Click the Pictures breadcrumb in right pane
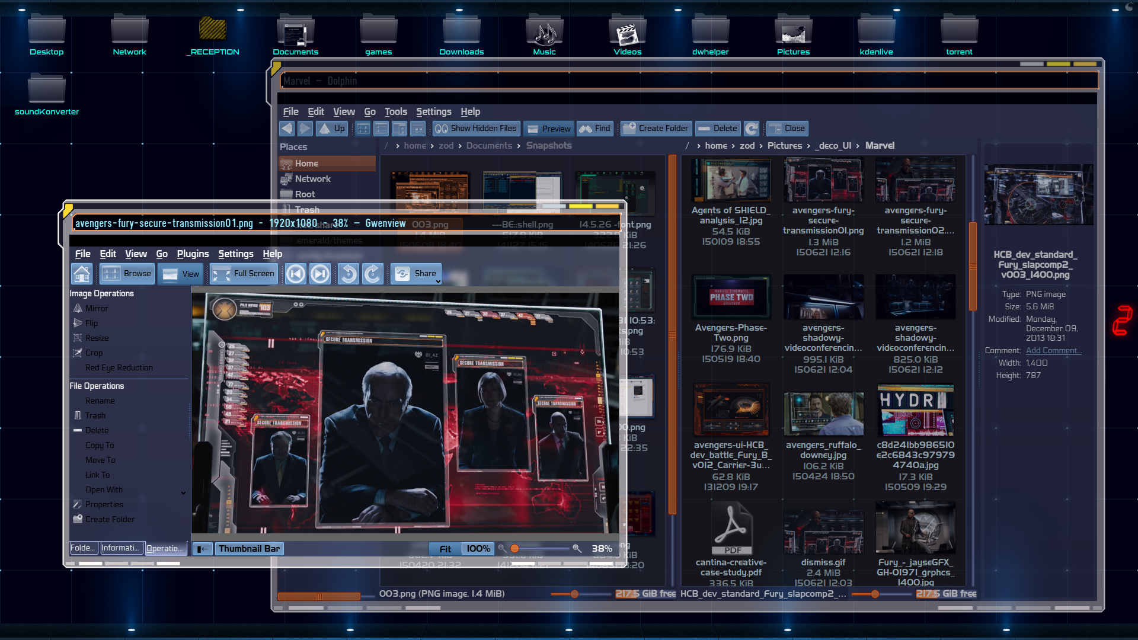1138x640 pixels. pyautogui.click(x=785, y=146)
